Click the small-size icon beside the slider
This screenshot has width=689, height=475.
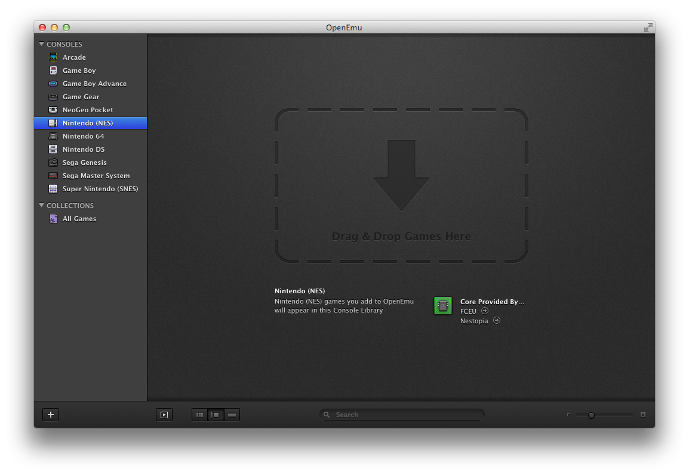coord(568,415)
